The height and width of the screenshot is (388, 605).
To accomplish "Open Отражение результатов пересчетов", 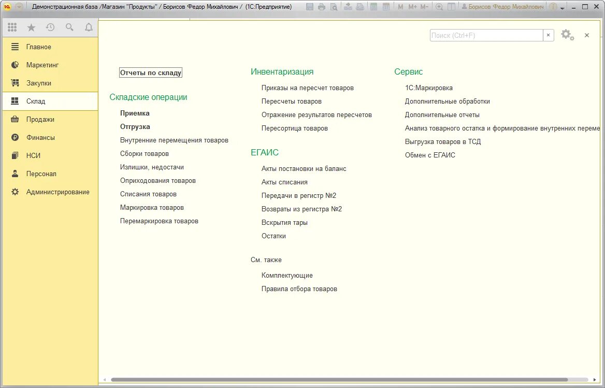I will 316,114.
